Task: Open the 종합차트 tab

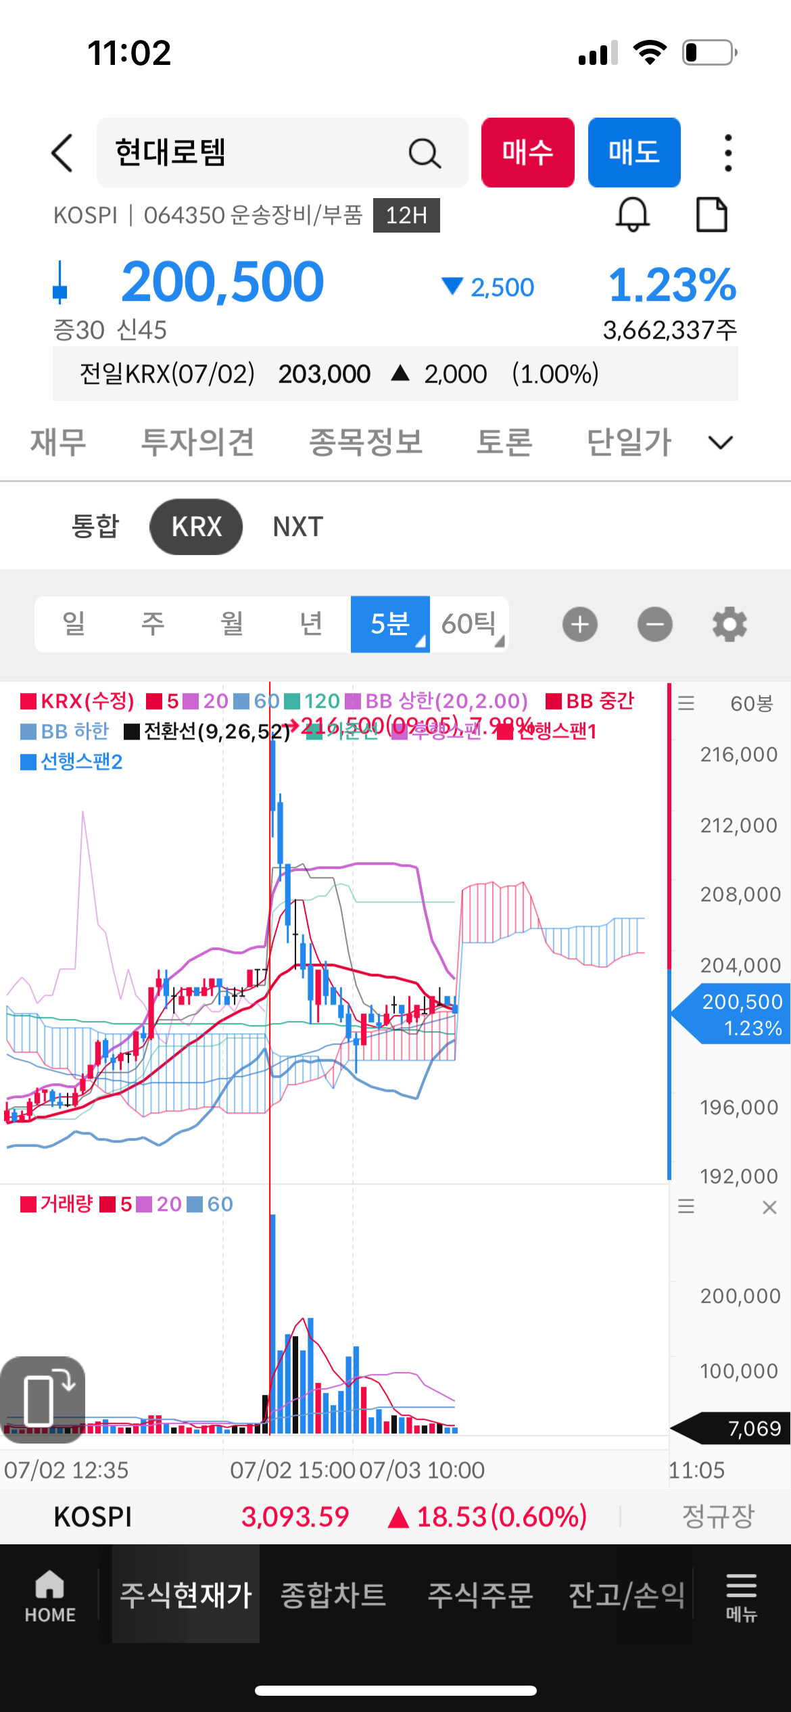Action: tap(333, 1594)
